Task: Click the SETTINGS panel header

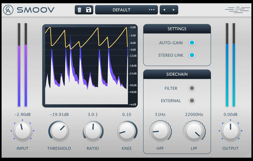Action: 177,29
